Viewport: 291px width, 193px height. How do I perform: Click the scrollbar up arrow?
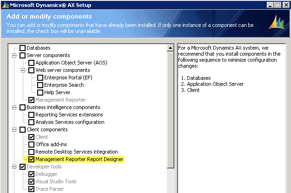170,48
